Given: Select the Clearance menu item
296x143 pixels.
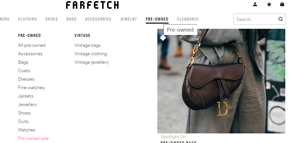Looking at the screenshot, I should pos(188,19).
